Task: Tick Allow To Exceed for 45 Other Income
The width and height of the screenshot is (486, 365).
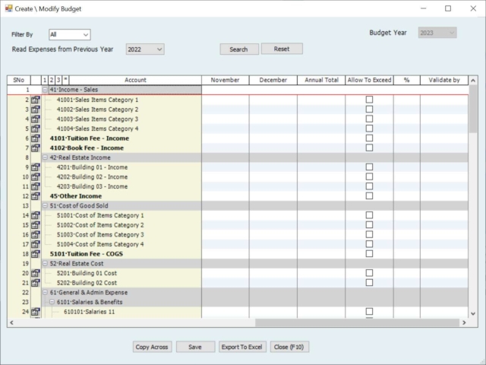Action: coord(369,195)
